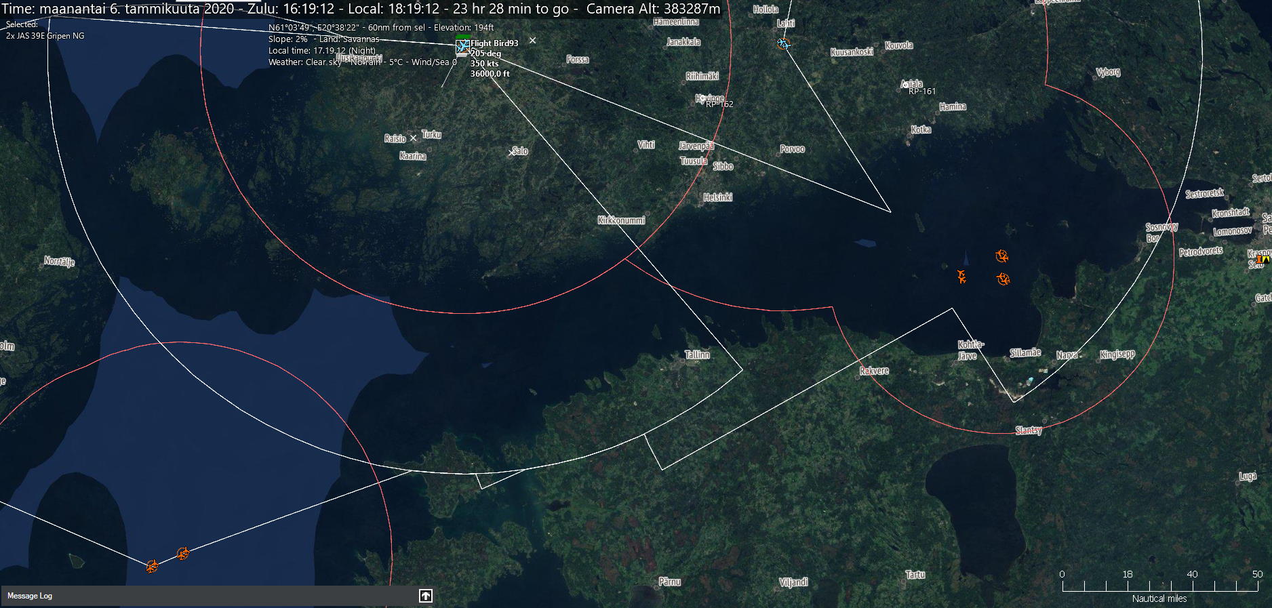Select the Flight Bird93 aircraft icon
The image size is (1272, 608).
point(462,46)
